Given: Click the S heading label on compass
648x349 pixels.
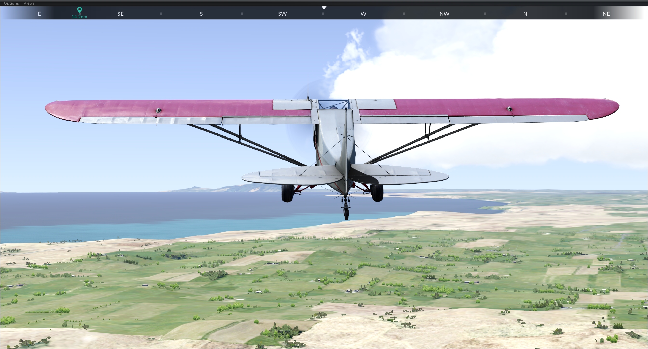Looking at the screenshot, I should tap(201, 14).
